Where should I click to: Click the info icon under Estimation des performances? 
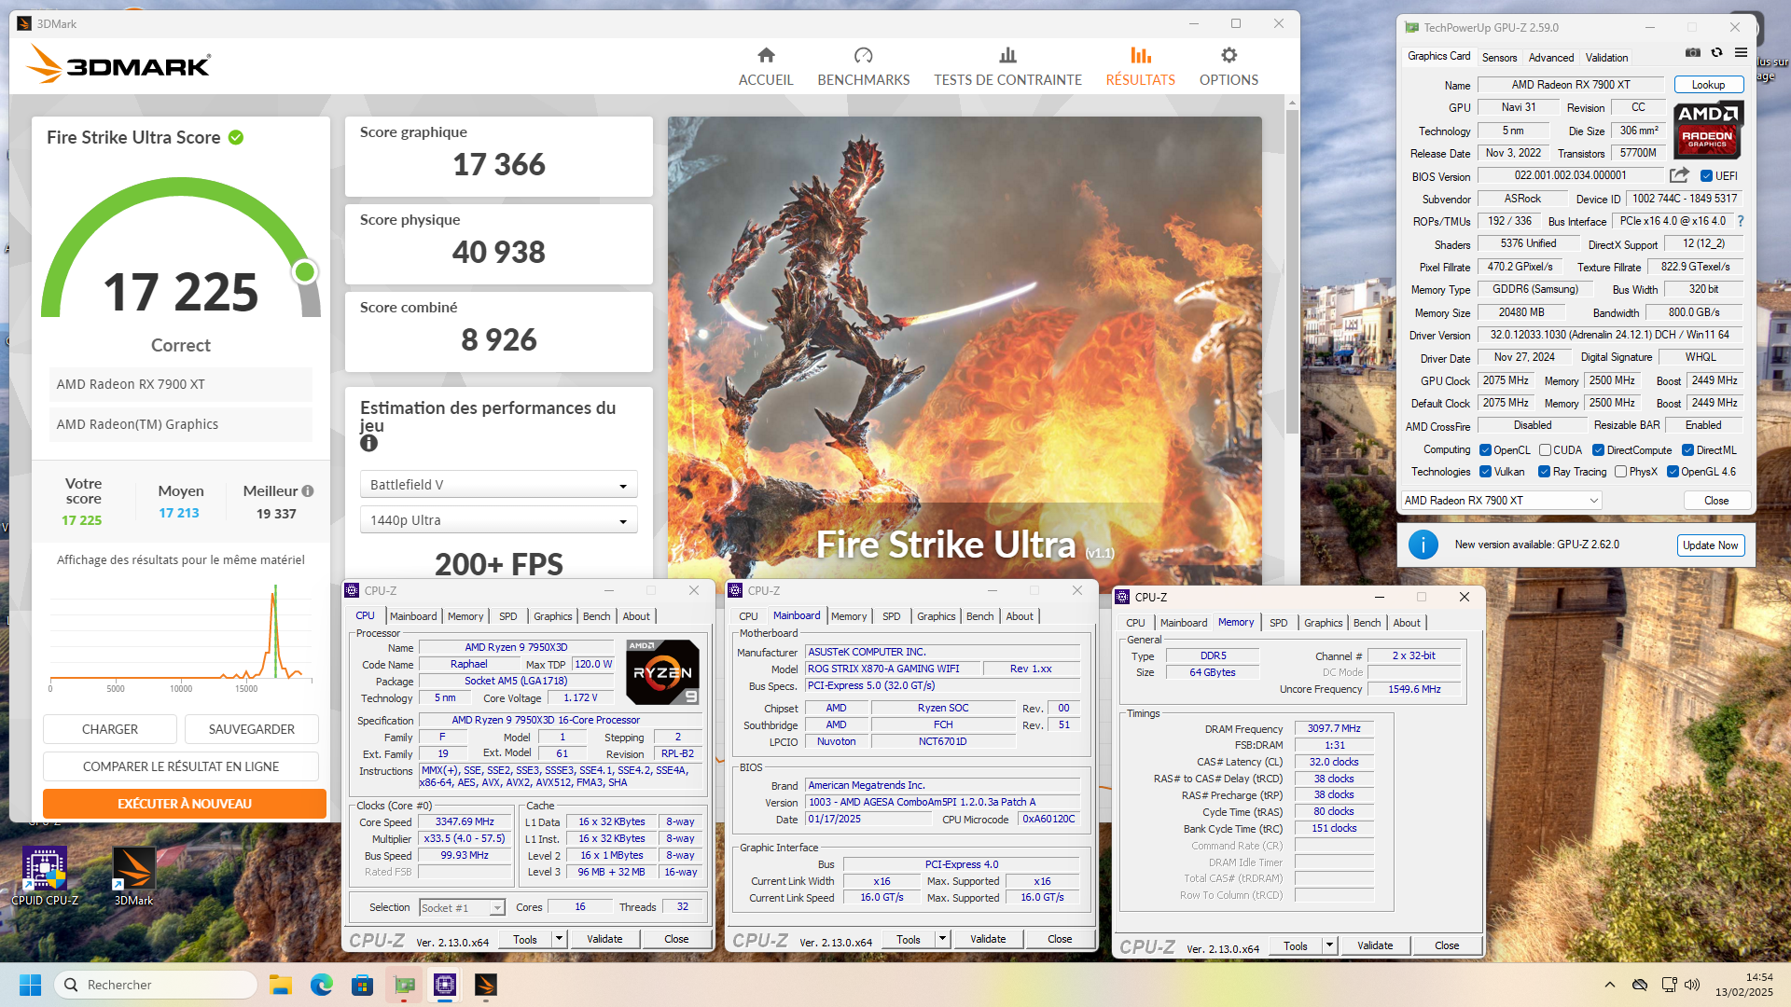pyautogui.click(x=368, y=444)
